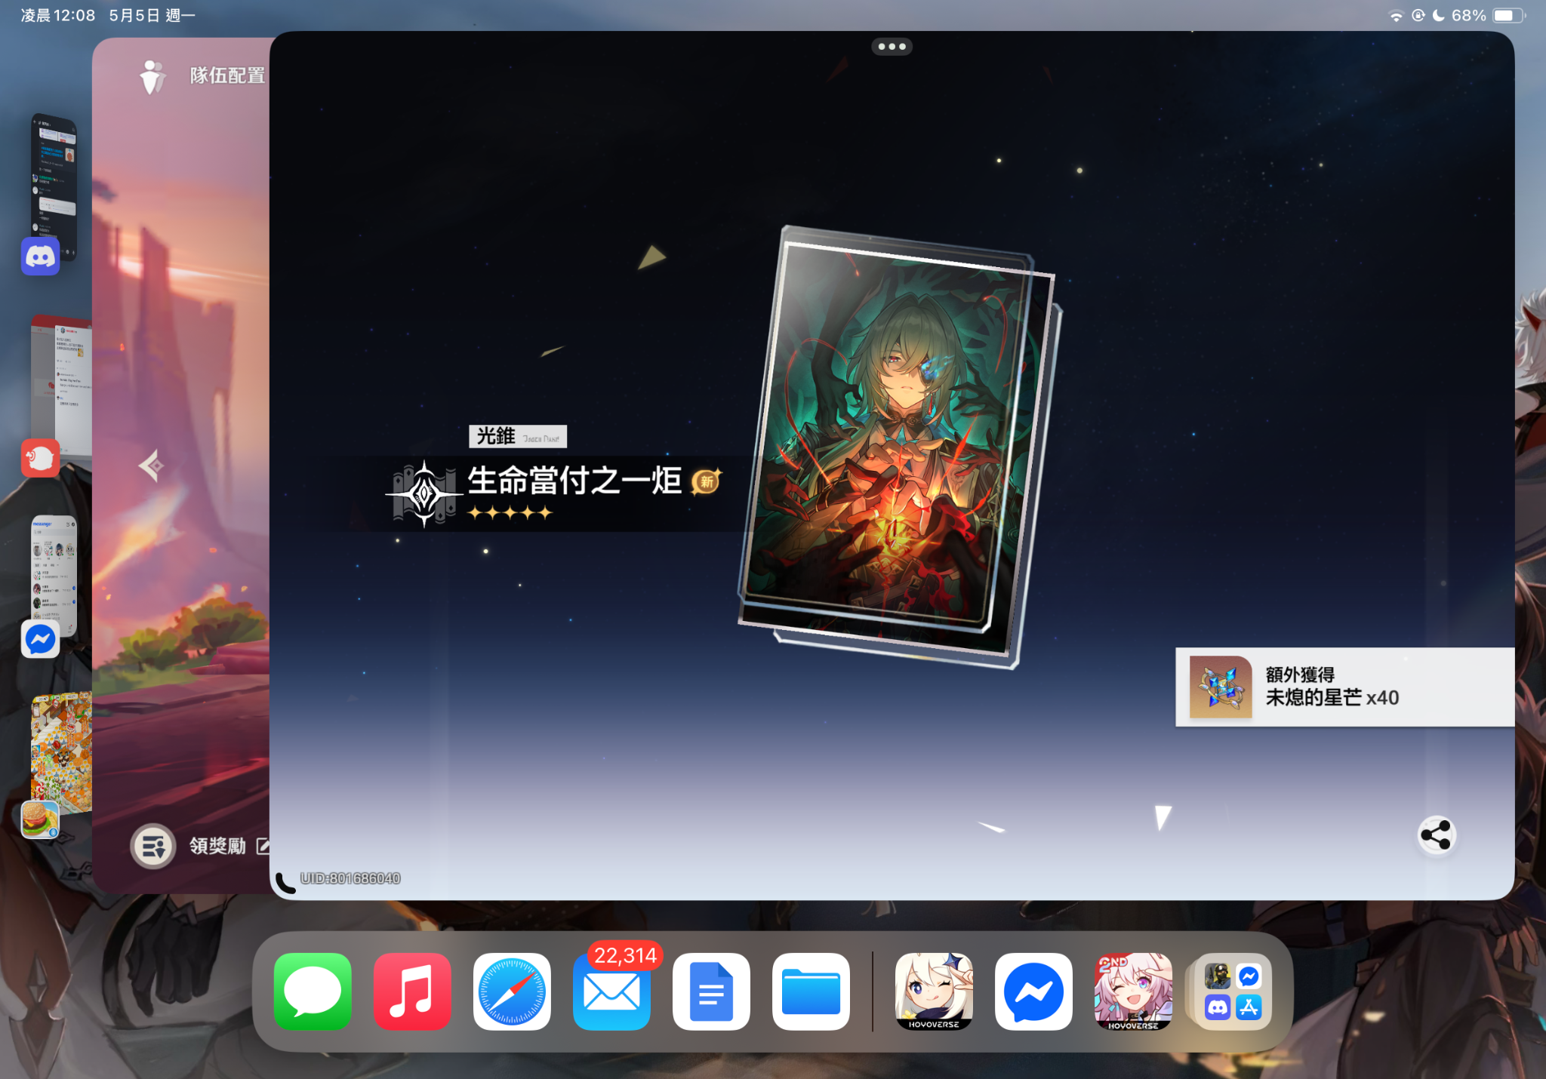Viewport: 1546px width, 1079px height.
Task: Tap 領獎勵 in the background window
Action: [x=217, y=846]
